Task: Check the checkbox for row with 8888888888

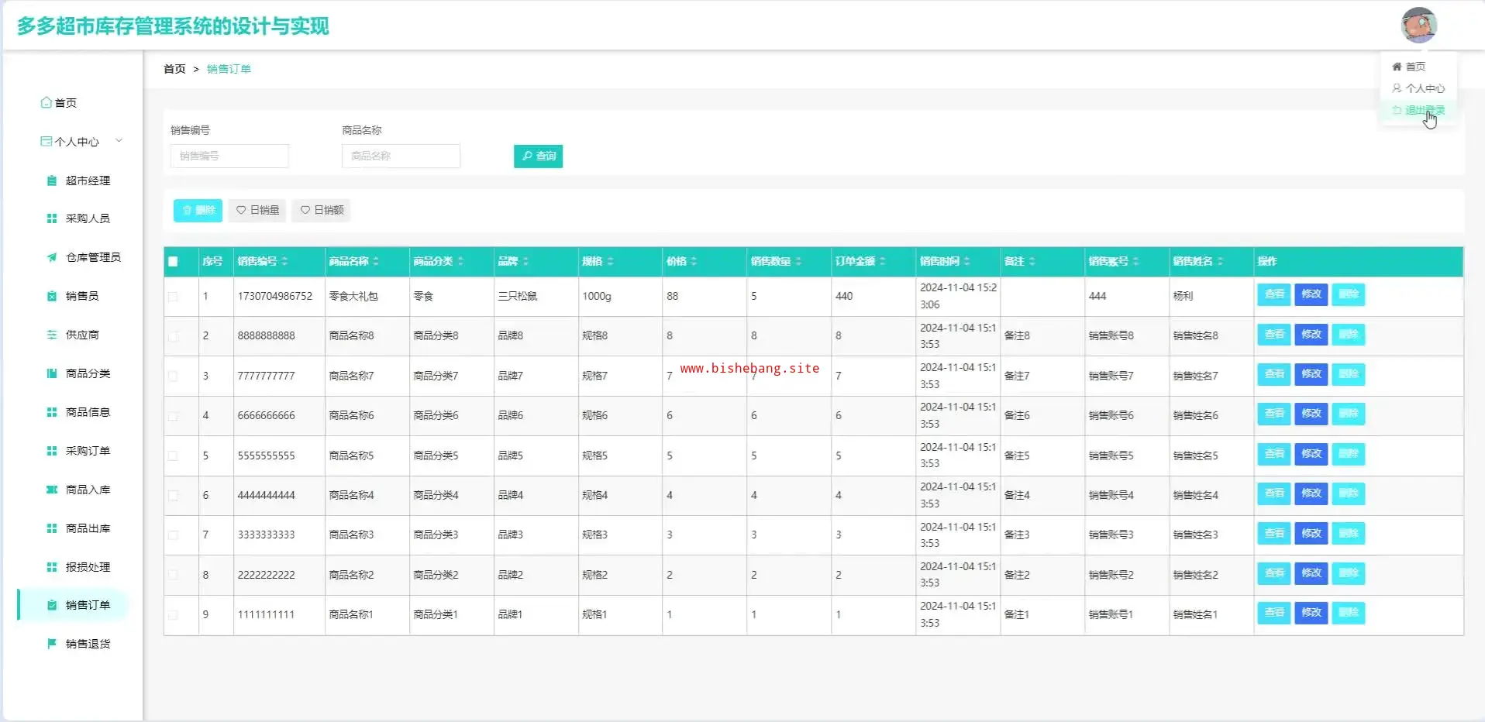Action: tap(173, 336)
